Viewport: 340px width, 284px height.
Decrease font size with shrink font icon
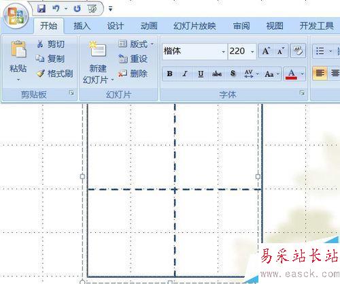pos(281,51)
